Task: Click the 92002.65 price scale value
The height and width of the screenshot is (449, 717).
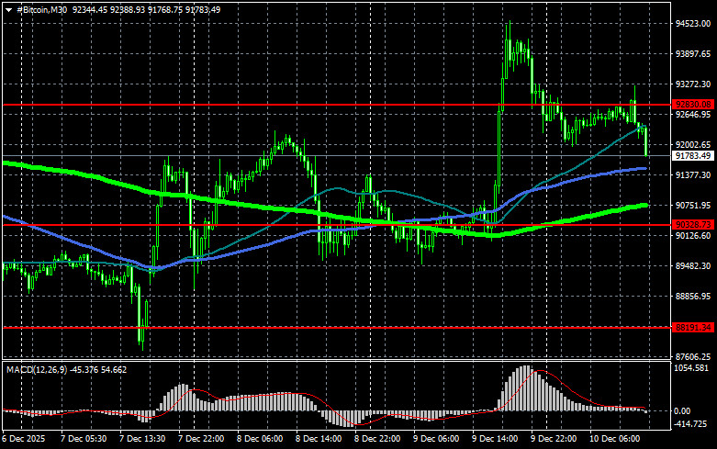Action: pos(693,145)
